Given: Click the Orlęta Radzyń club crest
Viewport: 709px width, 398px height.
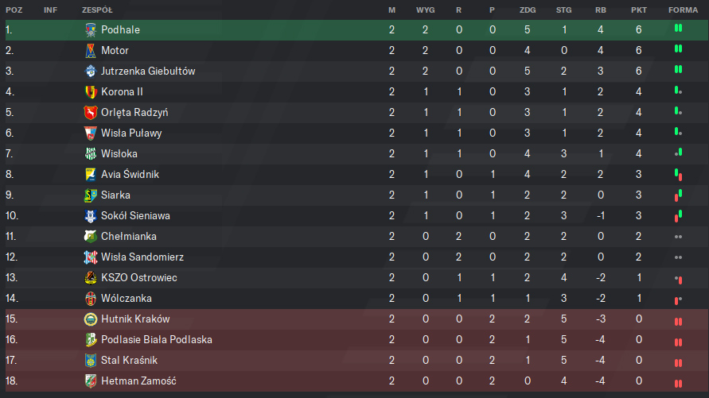Looking at the screenshot, I should coord(91,112).
